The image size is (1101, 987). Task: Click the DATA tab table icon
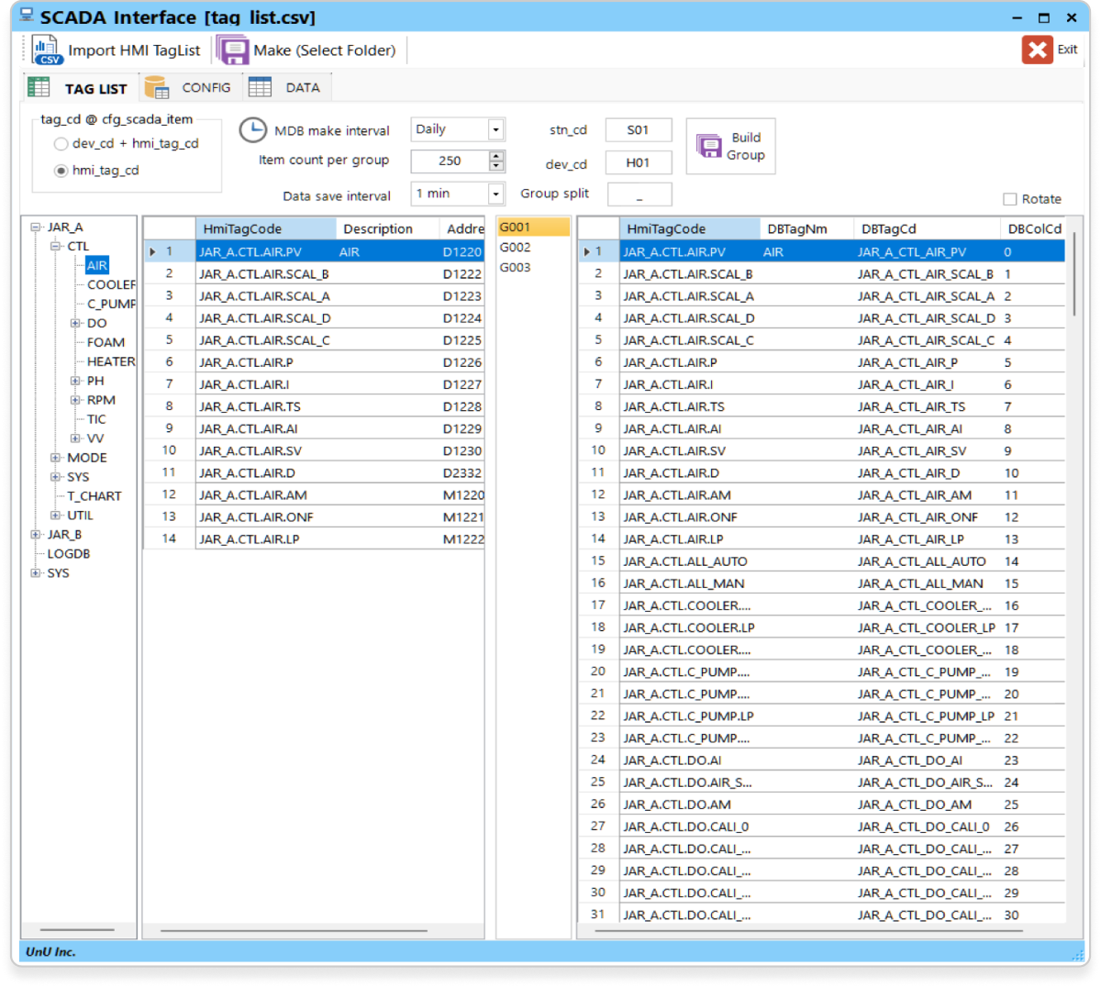point(261,88)
